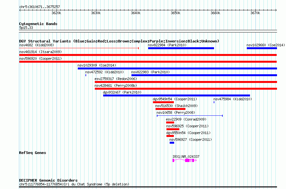Select the nsv461914 (Itsara2009) red loss bar

pos(148,55)
